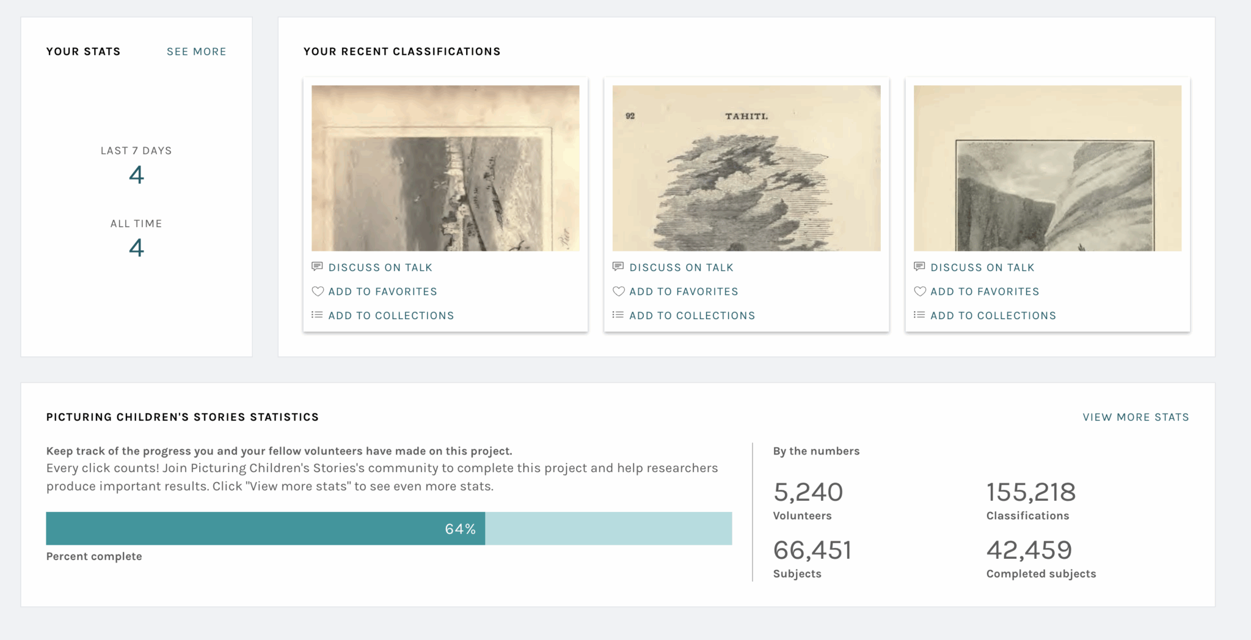Click the heart icon on first classification card
Screen dimensions: 1251x640
tap(318, 291)
